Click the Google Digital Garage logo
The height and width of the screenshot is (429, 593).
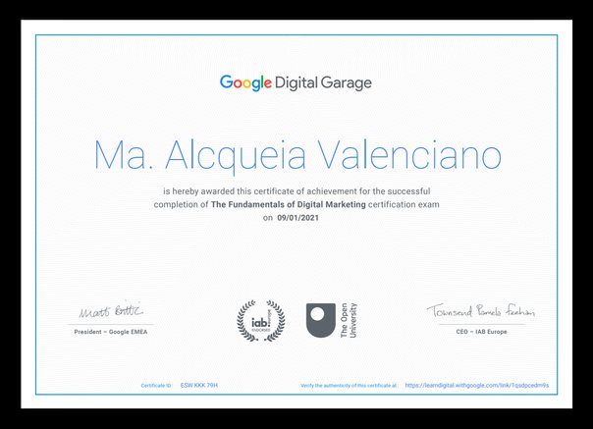click(296, 82)
